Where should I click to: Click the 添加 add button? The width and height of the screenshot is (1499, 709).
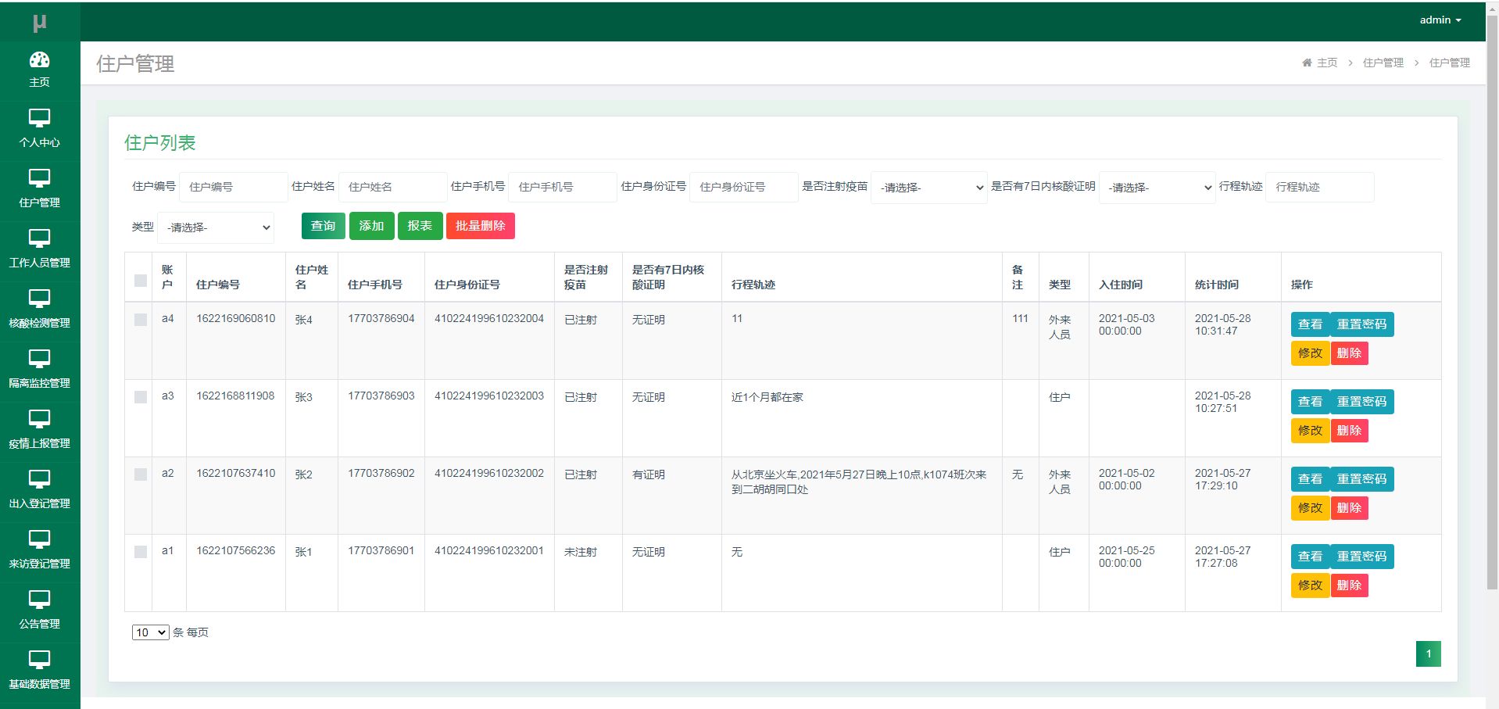pyautogui.click(x=371, y=226)
